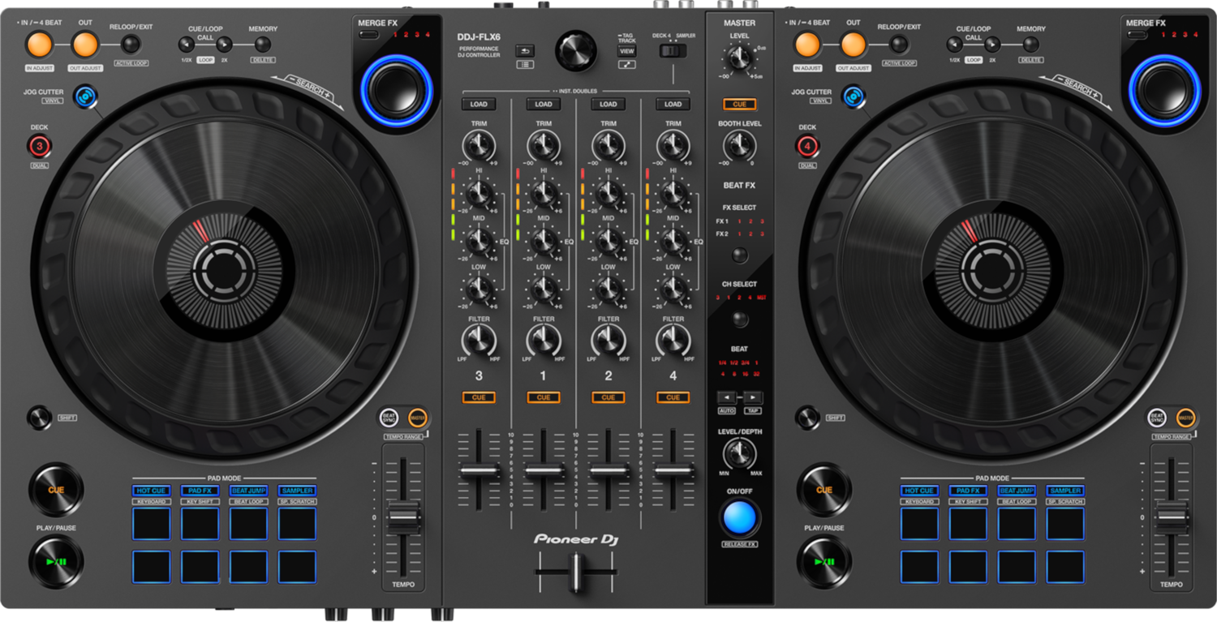Hit the left deck RELOOP/EXIT button

(131, 45)
